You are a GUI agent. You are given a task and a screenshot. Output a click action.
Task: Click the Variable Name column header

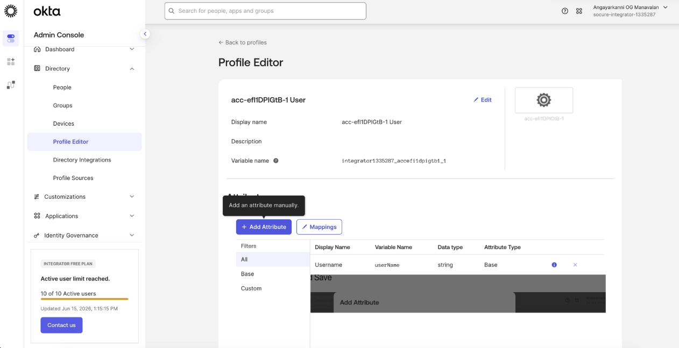393,247
